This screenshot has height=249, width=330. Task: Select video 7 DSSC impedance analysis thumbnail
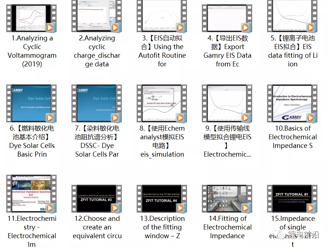[x=97, y=103]
